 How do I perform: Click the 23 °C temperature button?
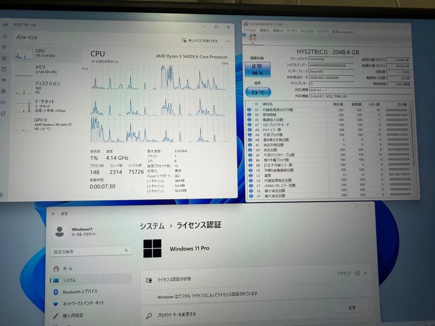258,92
